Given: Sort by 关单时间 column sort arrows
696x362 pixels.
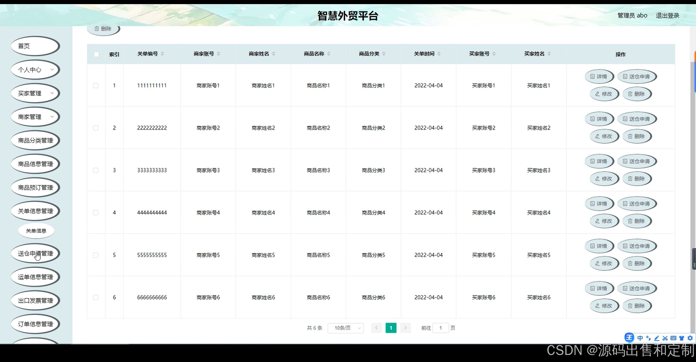Looking at the screenshot, I should point(439,54).
